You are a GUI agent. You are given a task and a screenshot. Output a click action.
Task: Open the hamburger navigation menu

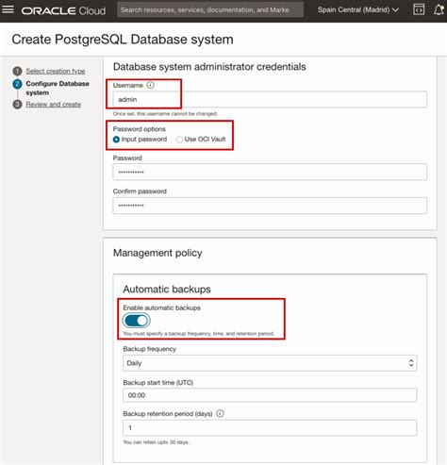tap(8, 9)
